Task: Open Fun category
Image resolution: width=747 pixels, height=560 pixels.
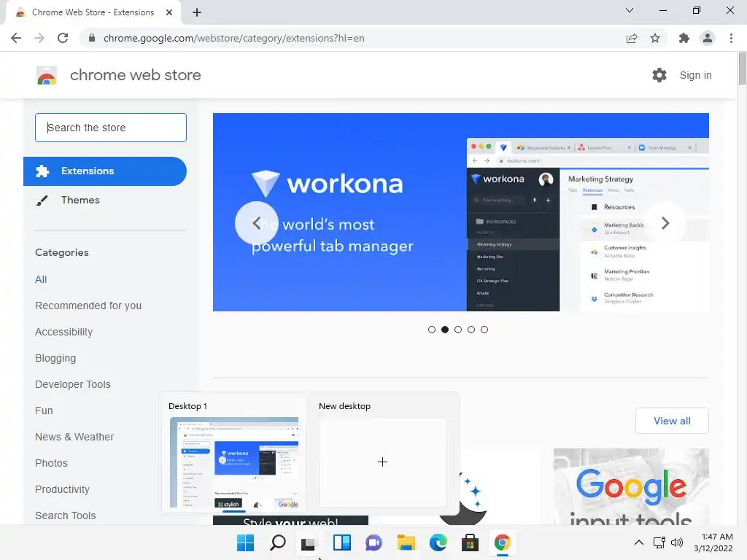Action: coord(44,411)
